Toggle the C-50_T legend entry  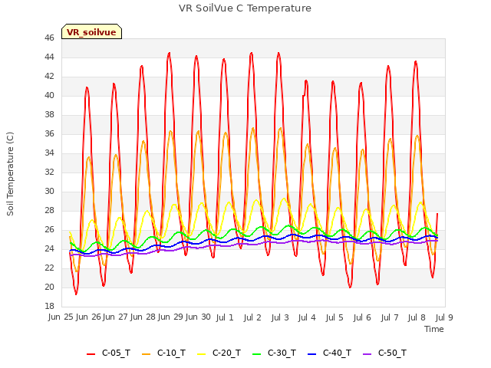coord(384,353)
